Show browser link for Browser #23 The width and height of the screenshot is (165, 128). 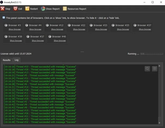click(x=101, y=29)
